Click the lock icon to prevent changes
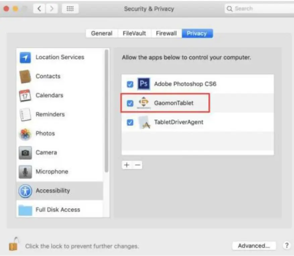The image size is (294, 256). tap(13, 244)
